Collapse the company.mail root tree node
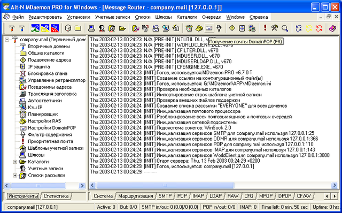Image resolution: width=342 pixels, height=213 pixels. pos(7,40)
